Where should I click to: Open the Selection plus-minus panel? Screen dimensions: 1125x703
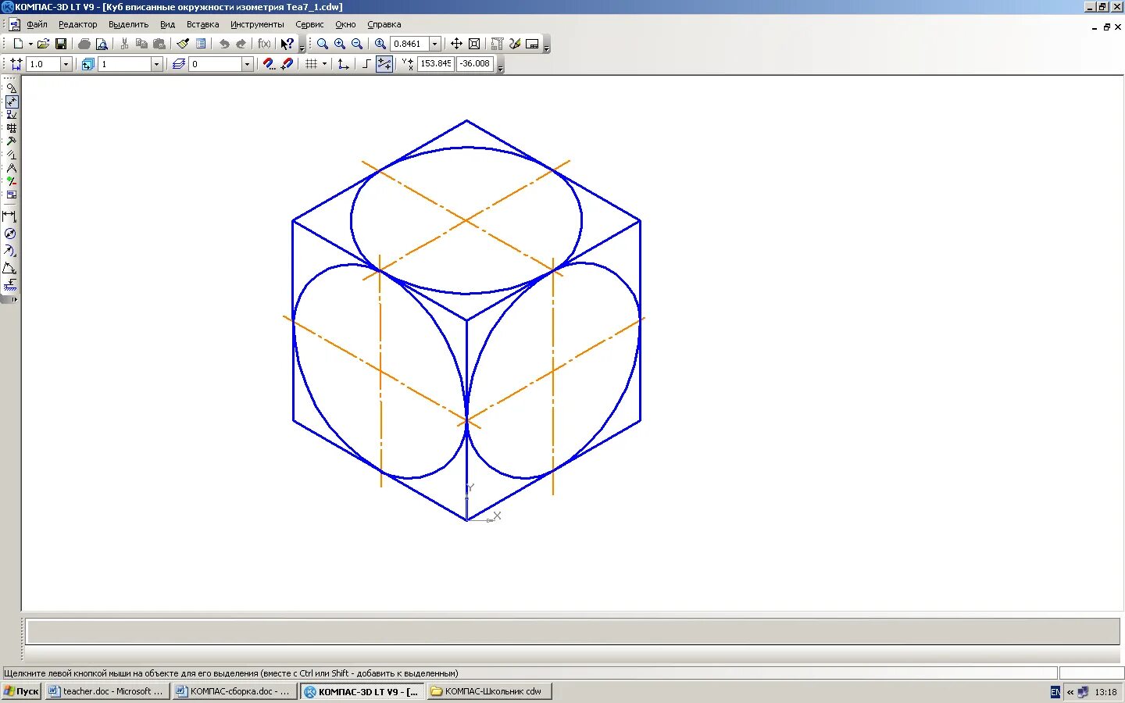click(11, 181)
